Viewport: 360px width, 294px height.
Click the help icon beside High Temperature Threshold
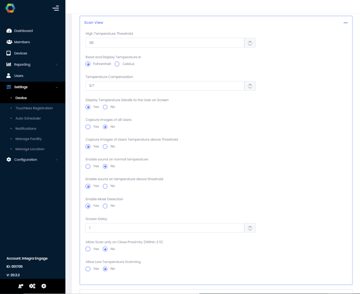(x=250, y=43)
